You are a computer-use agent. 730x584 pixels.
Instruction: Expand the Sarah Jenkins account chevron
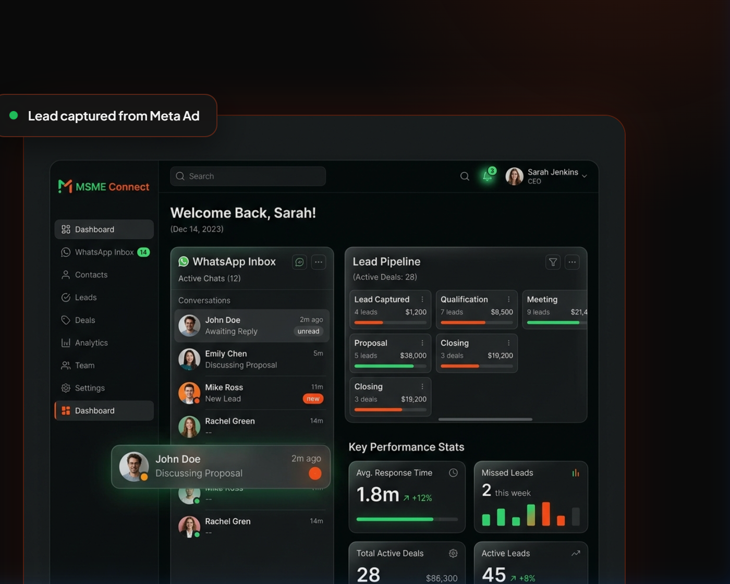coord(585,176)
